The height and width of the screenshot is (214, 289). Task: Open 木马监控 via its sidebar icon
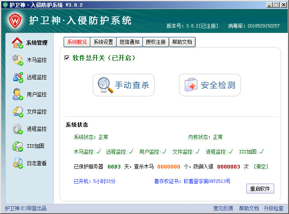[x=18, y=60]
